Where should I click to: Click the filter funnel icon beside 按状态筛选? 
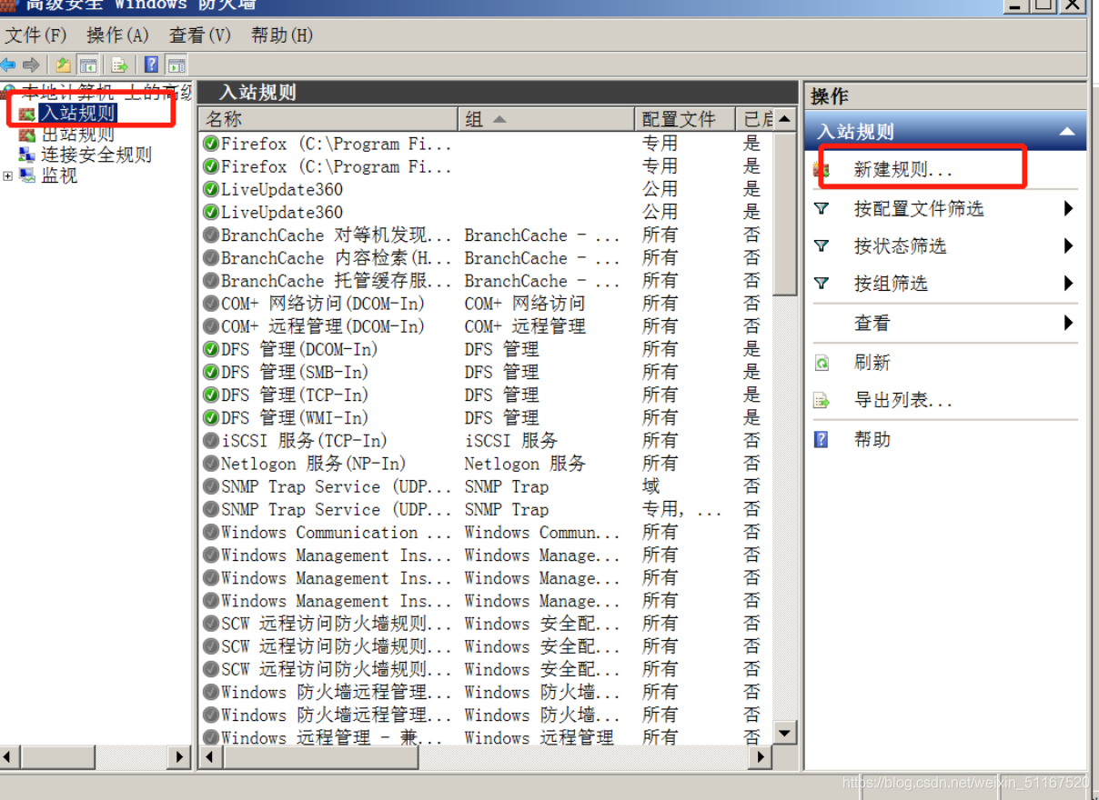pyautogui.click(x=822, y=245)
